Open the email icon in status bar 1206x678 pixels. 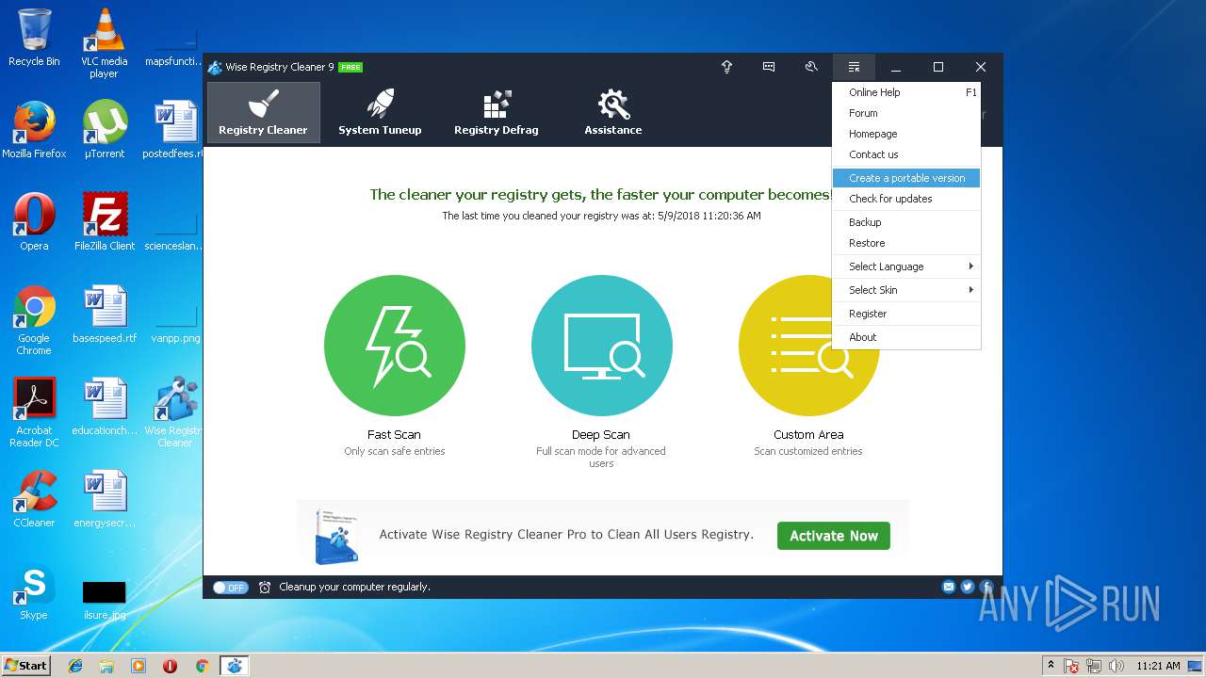pyautogui.click(x=949, y=587)
